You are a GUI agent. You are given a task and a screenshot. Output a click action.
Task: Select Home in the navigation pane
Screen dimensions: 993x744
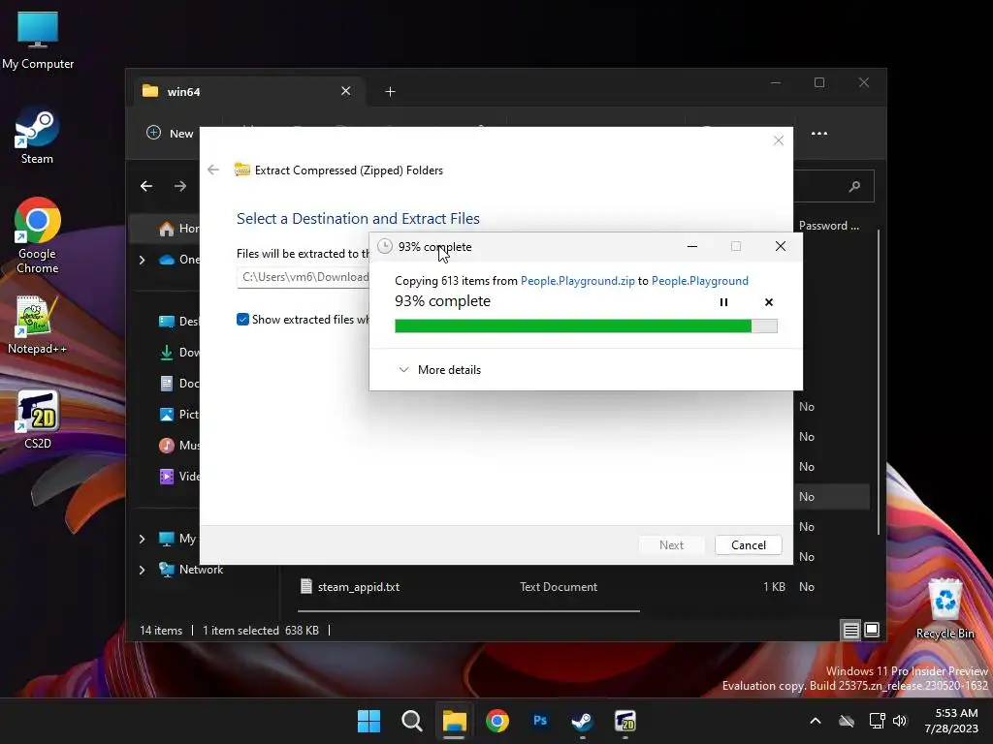pos(179,229)
